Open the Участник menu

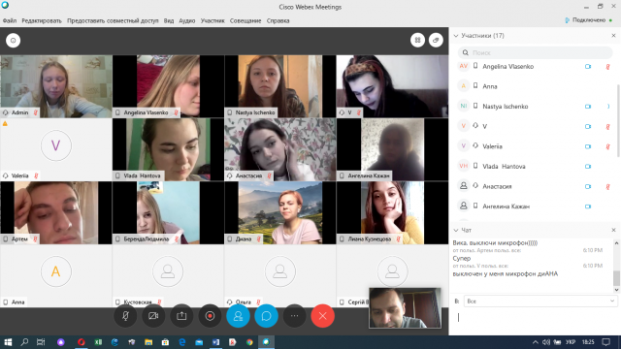pyautogui.click(x=212, y=20)
